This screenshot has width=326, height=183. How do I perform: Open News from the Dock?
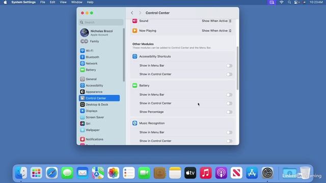(x=236, y=173)
